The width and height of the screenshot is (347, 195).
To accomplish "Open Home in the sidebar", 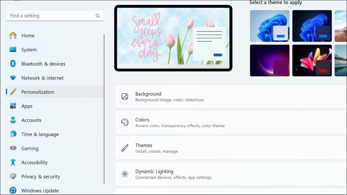I will [x=55, y=36].
